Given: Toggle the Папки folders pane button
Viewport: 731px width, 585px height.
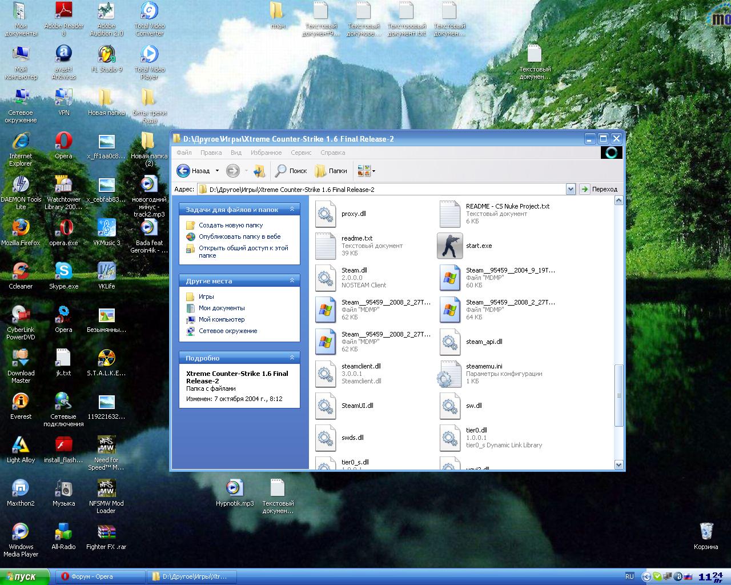Looking at the screenshot, I should tap(331, 171).
